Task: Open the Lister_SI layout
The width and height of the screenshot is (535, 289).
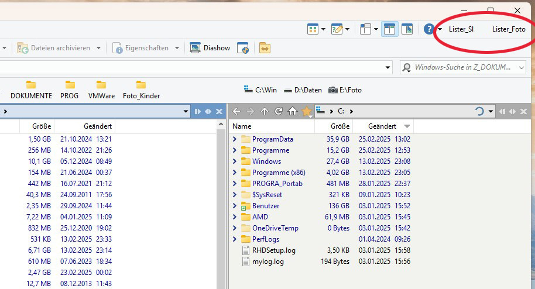Action: 461,29
